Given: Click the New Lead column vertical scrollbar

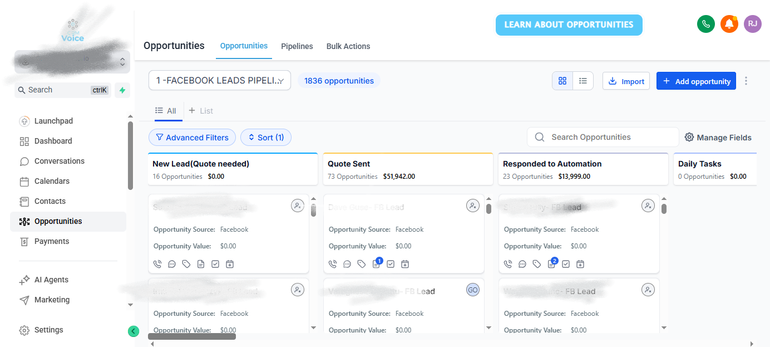Looking at the screenshot, I should pos(313,210).
